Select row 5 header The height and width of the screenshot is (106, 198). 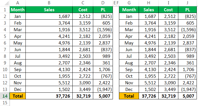[x=5, y=36]
